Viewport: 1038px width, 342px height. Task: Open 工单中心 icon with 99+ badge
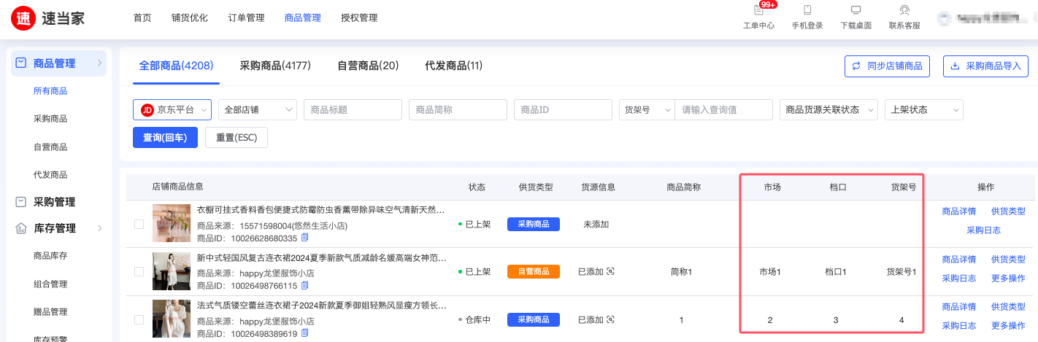758,10
